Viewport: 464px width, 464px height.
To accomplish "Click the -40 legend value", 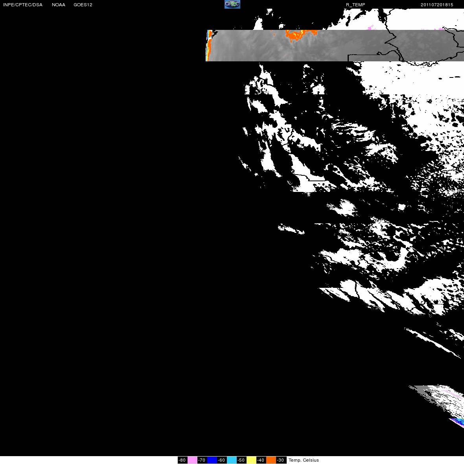I will click(x=261, y=460).
